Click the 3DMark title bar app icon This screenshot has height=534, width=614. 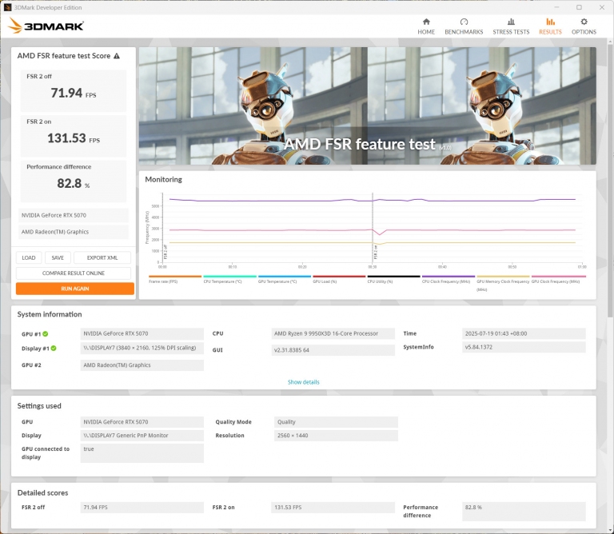click(x=7, y=7)
